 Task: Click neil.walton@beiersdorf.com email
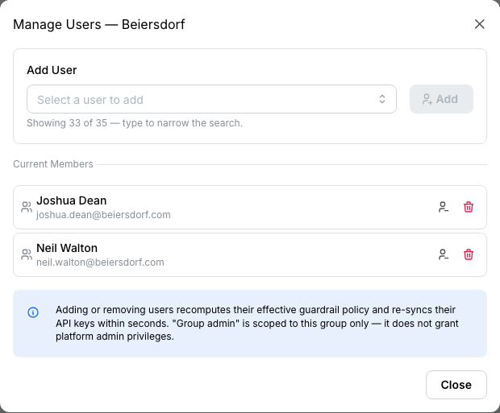pos(100,262)
